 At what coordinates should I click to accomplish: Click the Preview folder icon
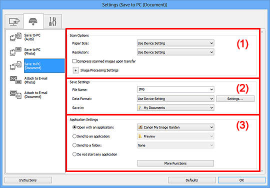pos(140,136)
